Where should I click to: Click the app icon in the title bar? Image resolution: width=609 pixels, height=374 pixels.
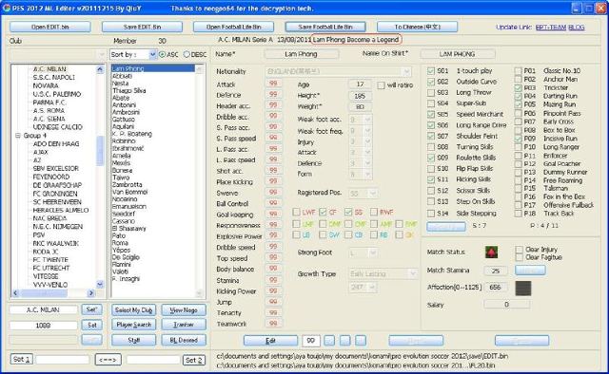7,8
